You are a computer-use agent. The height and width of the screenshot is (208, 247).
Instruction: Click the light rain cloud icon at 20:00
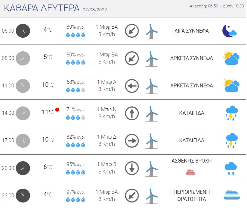click(x=231, y=168)
